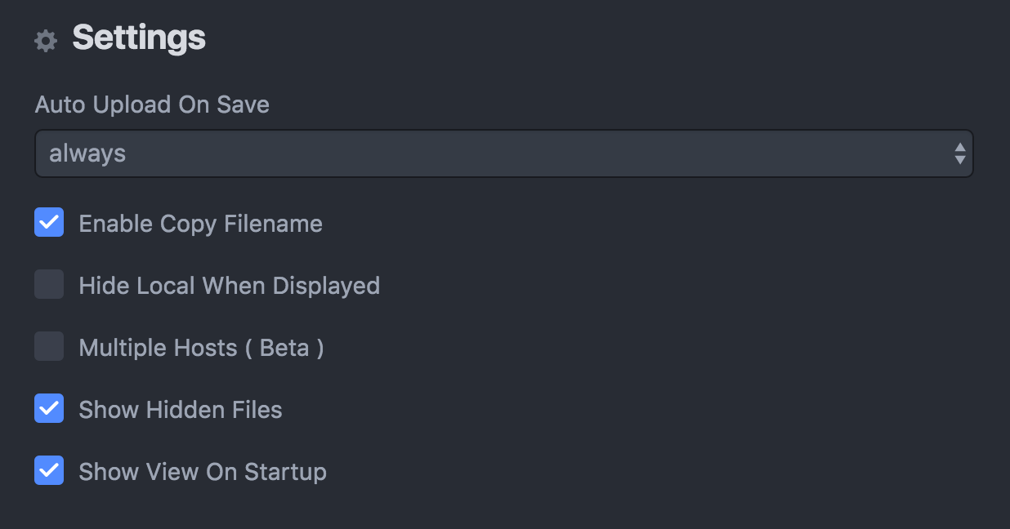
Task: Click the Show View On Startup label text
Action: (x=202, y=472)
